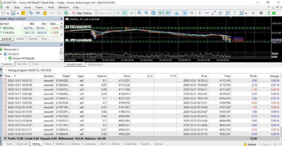Select the Details tab in Market Watch
Image resolution: width=282 pixels, height=146 pixels.
[20, 39]
